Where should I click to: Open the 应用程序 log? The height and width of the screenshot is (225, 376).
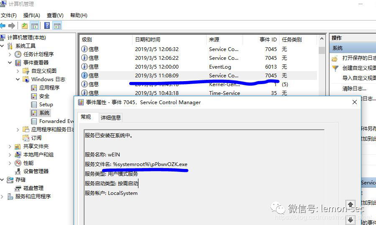tap(49, 88)
